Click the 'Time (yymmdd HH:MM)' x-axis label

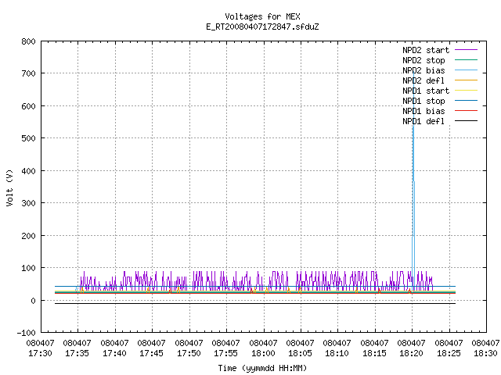[262, 368]
